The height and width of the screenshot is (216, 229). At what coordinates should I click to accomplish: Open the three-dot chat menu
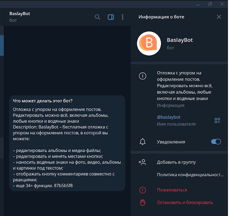122,17
